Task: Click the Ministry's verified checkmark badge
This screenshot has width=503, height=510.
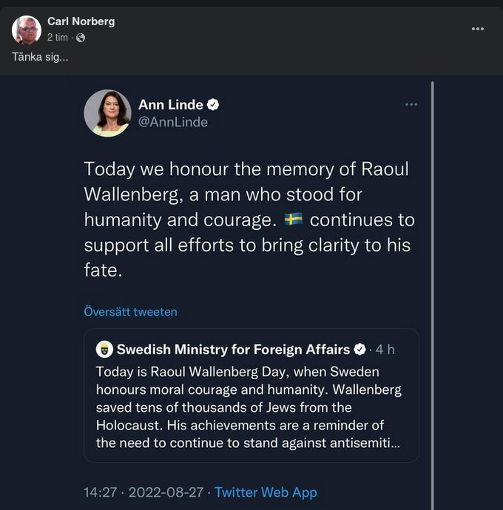Action: (360, 349)
